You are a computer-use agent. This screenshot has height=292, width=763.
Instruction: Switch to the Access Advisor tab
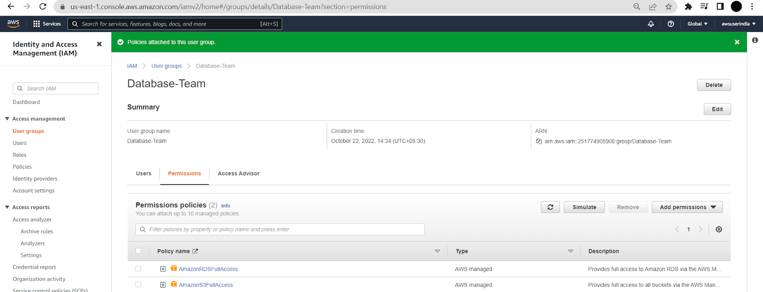pos(238,173)
